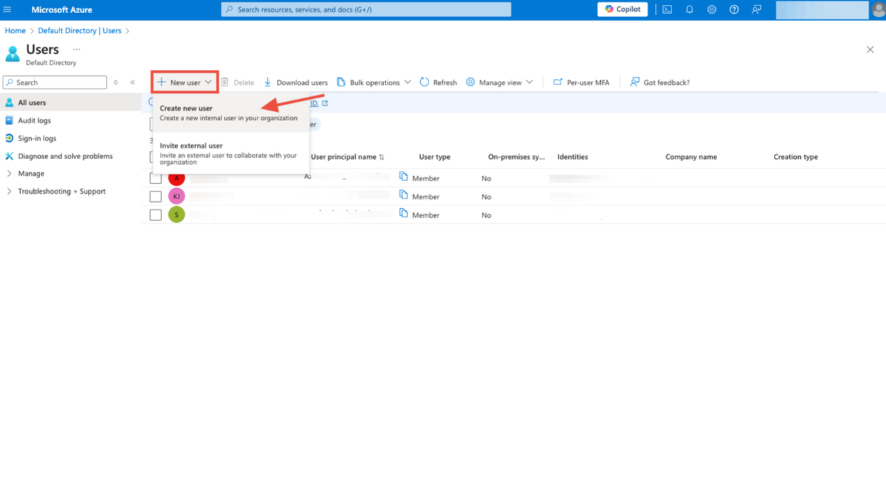Click the Per-user MFA toolbar icon
This screenshot has width=886, height=496.
(581, 82)
